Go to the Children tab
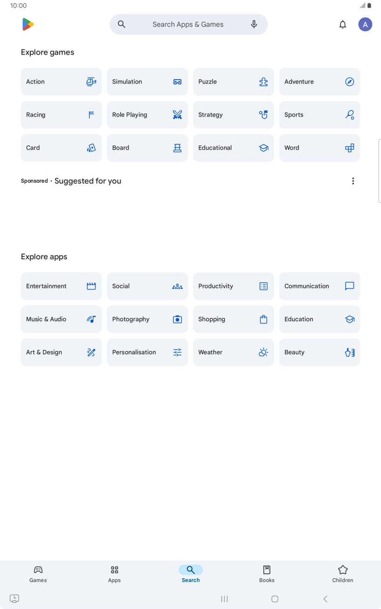Screen dimensions: 381x609 click(343, 574)
